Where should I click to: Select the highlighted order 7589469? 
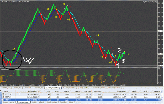[x=8, y=100]
